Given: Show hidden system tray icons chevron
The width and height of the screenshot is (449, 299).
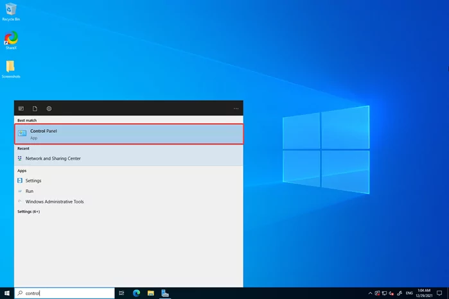Looking at the screenshot, I should [370, 293].
